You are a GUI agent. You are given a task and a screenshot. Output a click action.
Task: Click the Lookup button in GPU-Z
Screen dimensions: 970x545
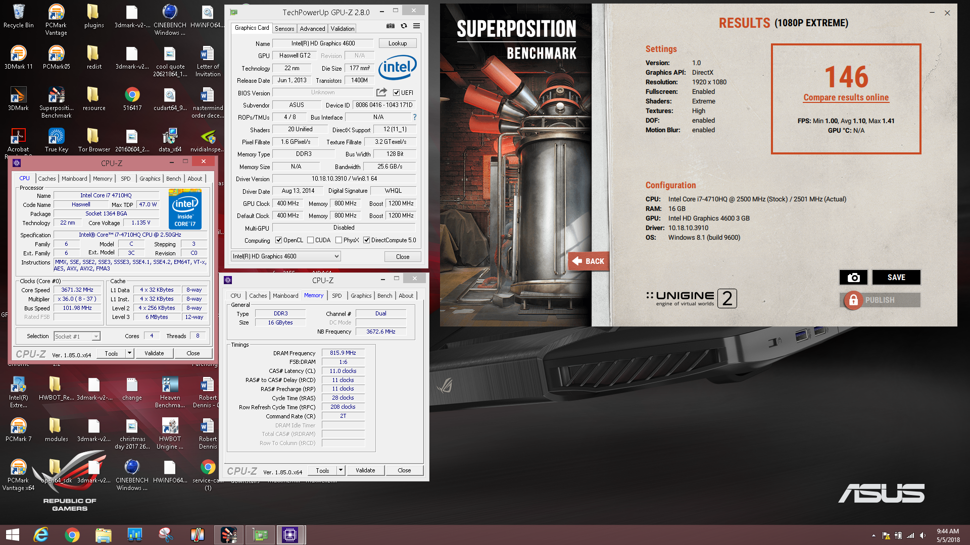tap(398, 43)
